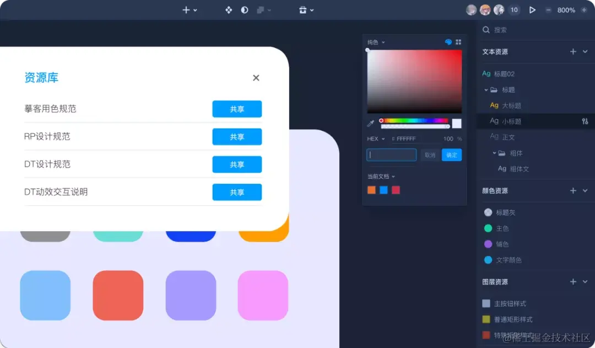This screenshot has width=595, height=348.
Task: Select the eyedropper color sampler tool
Action: pyautogui.click(x=371, y=123)
